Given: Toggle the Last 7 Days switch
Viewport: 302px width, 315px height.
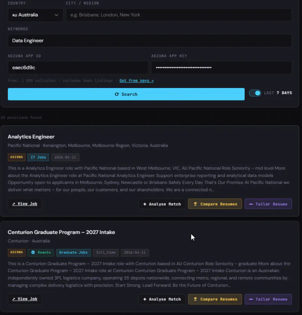Looking at the screenshot, I should point(255,93).
